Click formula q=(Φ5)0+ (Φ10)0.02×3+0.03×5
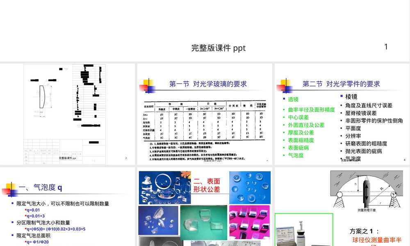Image resolution: width=410 pixels, height=246 pixels. coord(56,229)
